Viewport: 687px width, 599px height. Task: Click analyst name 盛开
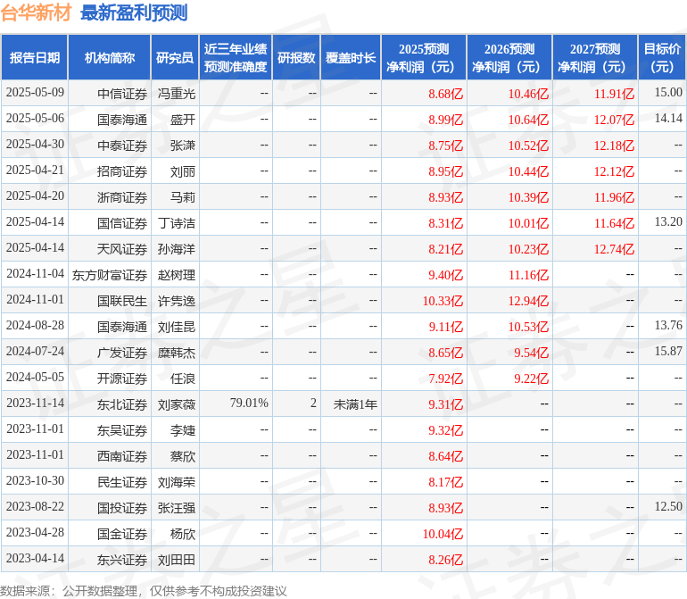[183, 120]
